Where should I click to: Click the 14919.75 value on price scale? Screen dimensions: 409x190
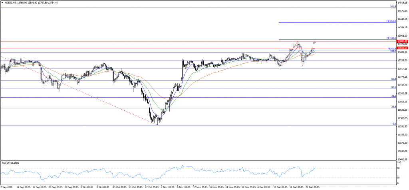402,2
